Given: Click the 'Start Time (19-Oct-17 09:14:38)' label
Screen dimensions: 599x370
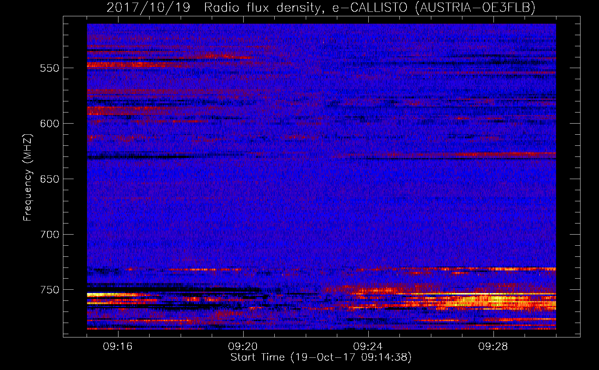Looking at the screenshot, I should point(321,357).
